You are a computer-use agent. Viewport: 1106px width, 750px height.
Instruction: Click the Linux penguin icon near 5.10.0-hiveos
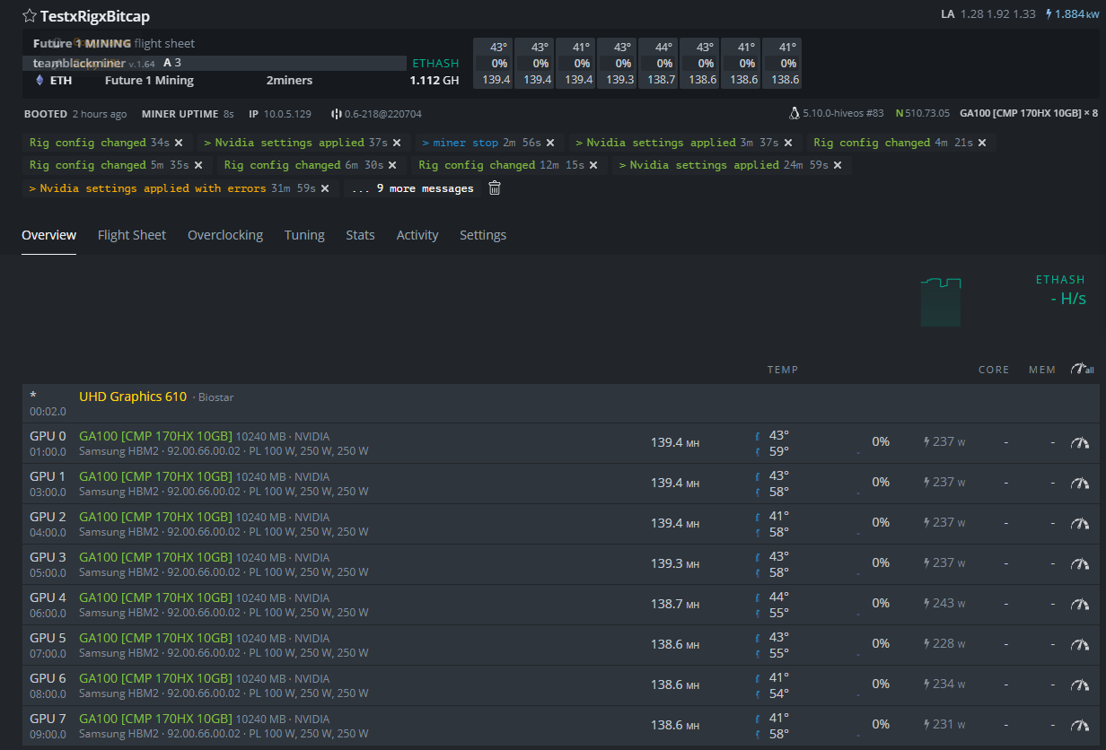coord(794,113)
